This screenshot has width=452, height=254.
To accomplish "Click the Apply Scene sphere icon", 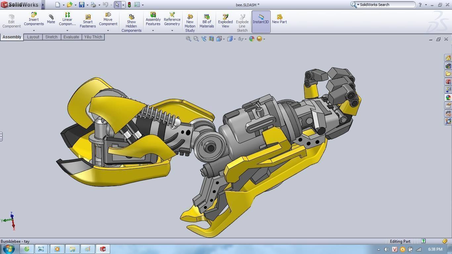I will click(259, 39).
